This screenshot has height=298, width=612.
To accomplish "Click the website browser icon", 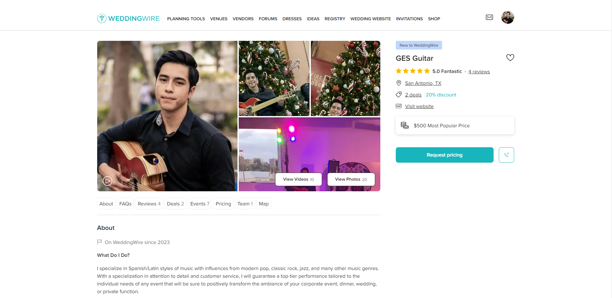I will (x=399, y=106).
